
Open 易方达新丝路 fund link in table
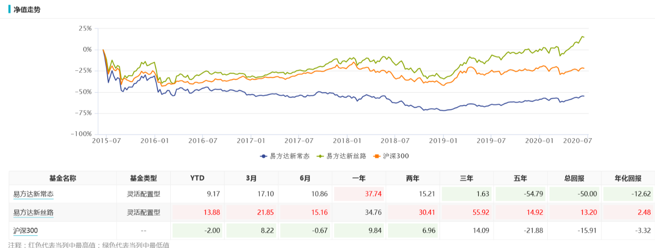tap(33, 212)
